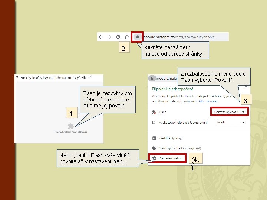Viewport: 267px width, 200px height.
Task: Click the browser back arrow
Action: point(100,37)
